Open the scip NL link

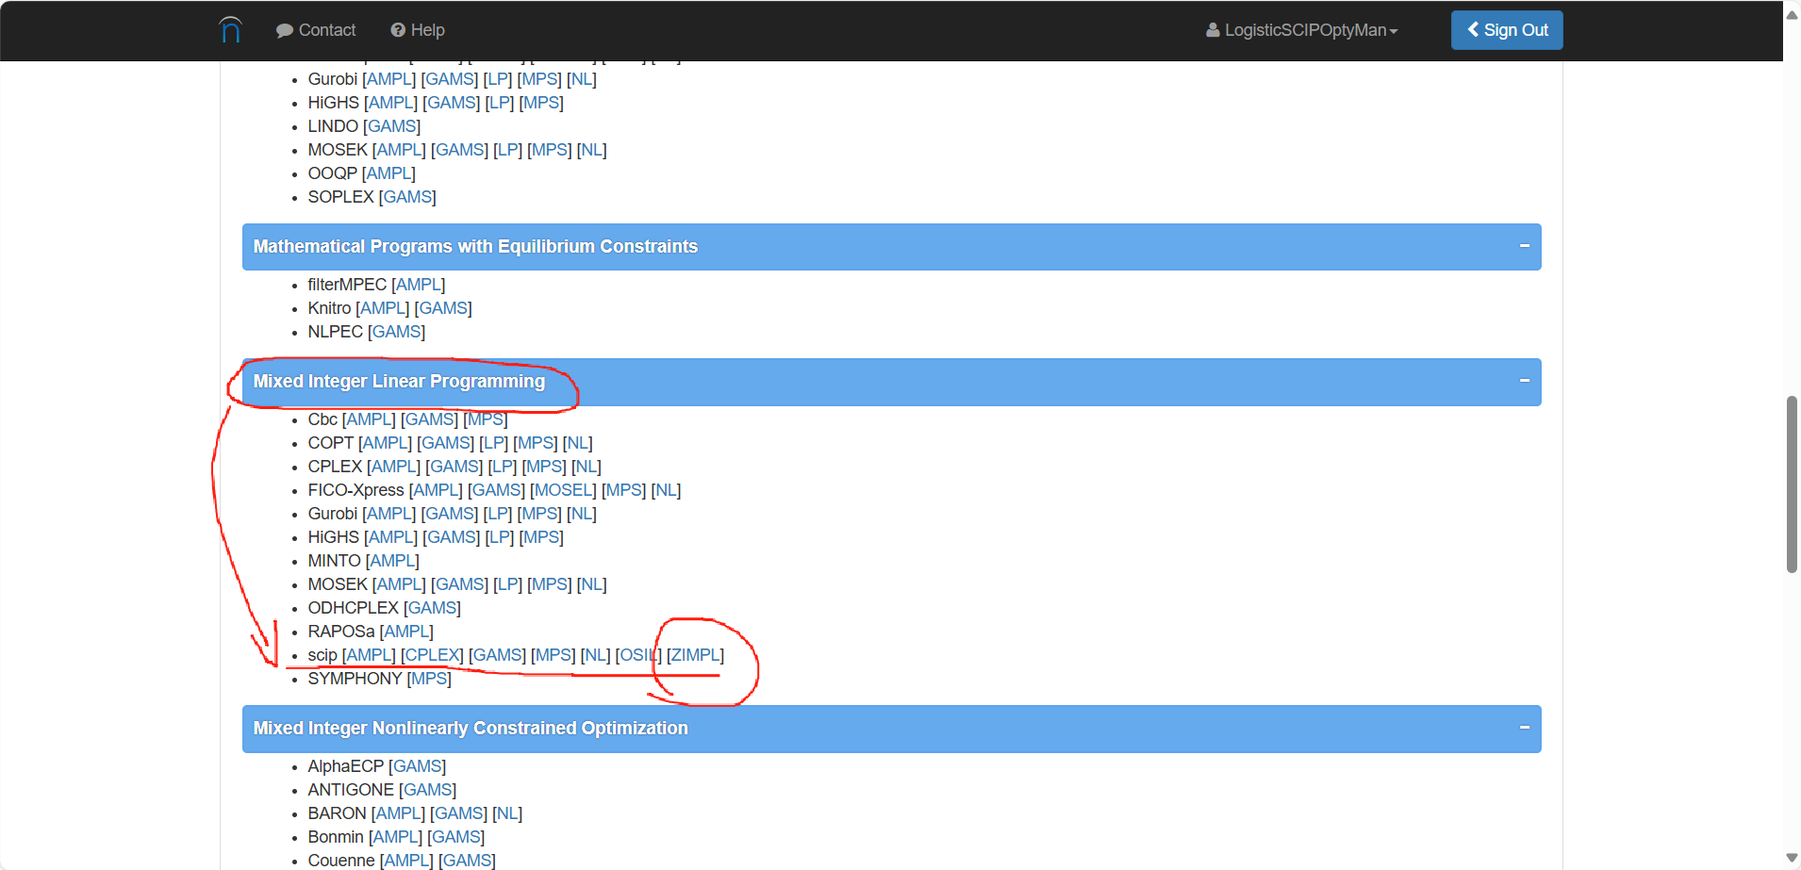595,655
